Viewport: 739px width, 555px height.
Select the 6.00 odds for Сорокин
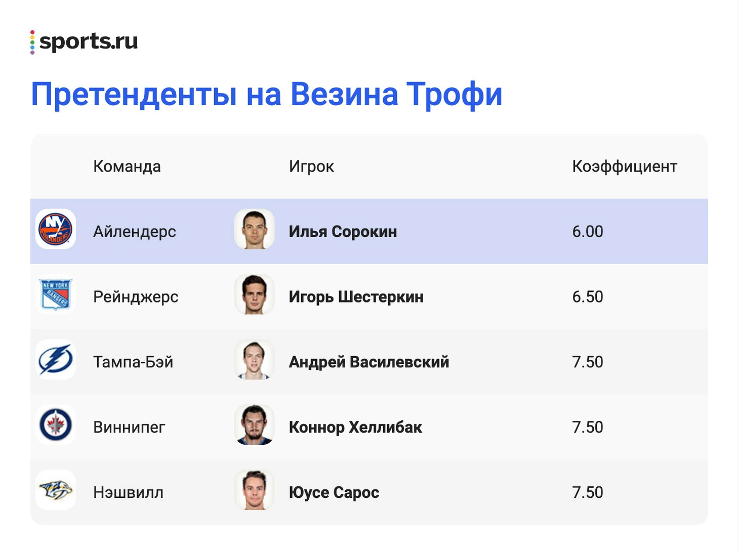tap(587, 232)
